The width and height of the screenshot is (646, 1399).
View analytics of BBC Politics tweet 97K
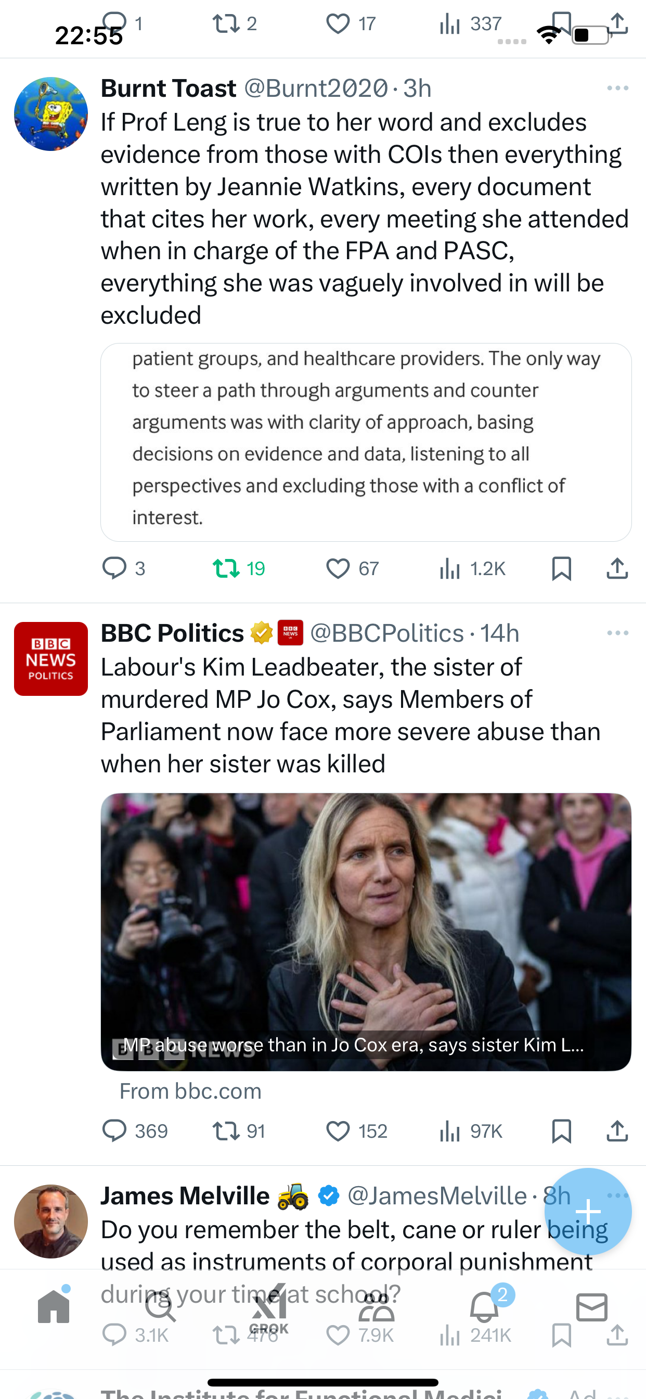pyautogui.click(x=471, y=1131)
